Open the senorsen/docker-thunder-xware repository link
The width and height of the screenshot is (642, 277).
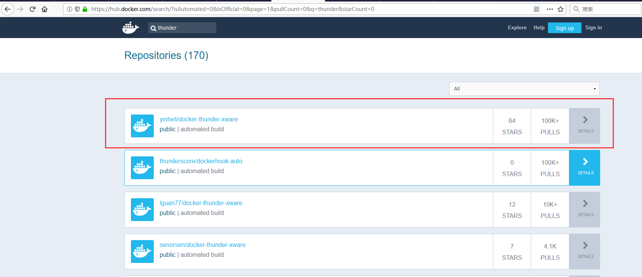click(202, 245)
